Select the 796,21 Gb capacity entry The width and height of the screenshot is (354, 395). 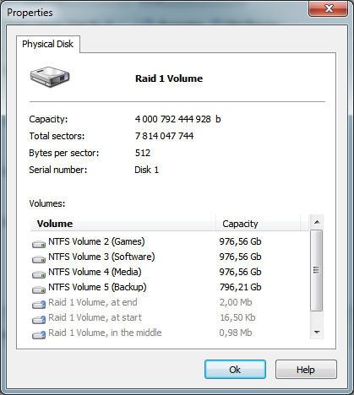(x=240, y=287)
